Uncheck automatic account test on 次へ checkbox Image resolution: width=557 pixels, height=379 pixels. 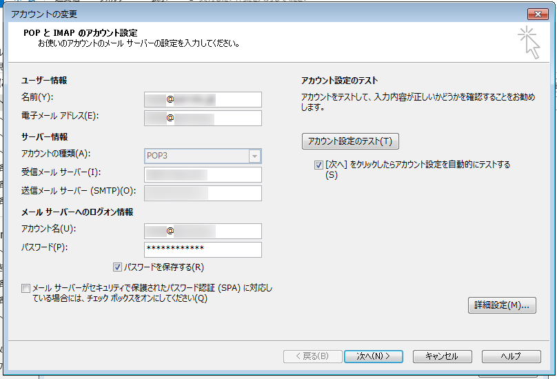(318, 165)
